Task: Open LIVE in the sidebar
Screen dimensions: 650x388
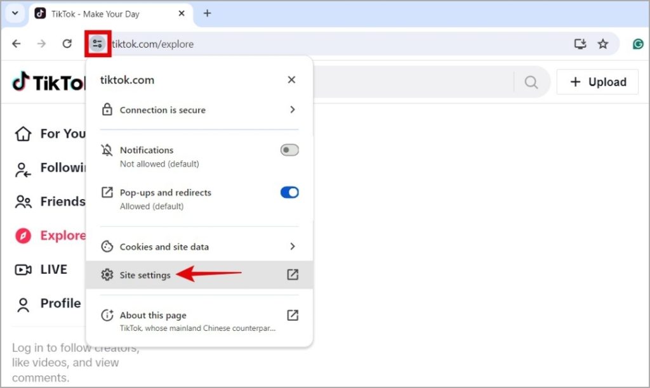Action: pyautogui.click(x=41, y=269)
